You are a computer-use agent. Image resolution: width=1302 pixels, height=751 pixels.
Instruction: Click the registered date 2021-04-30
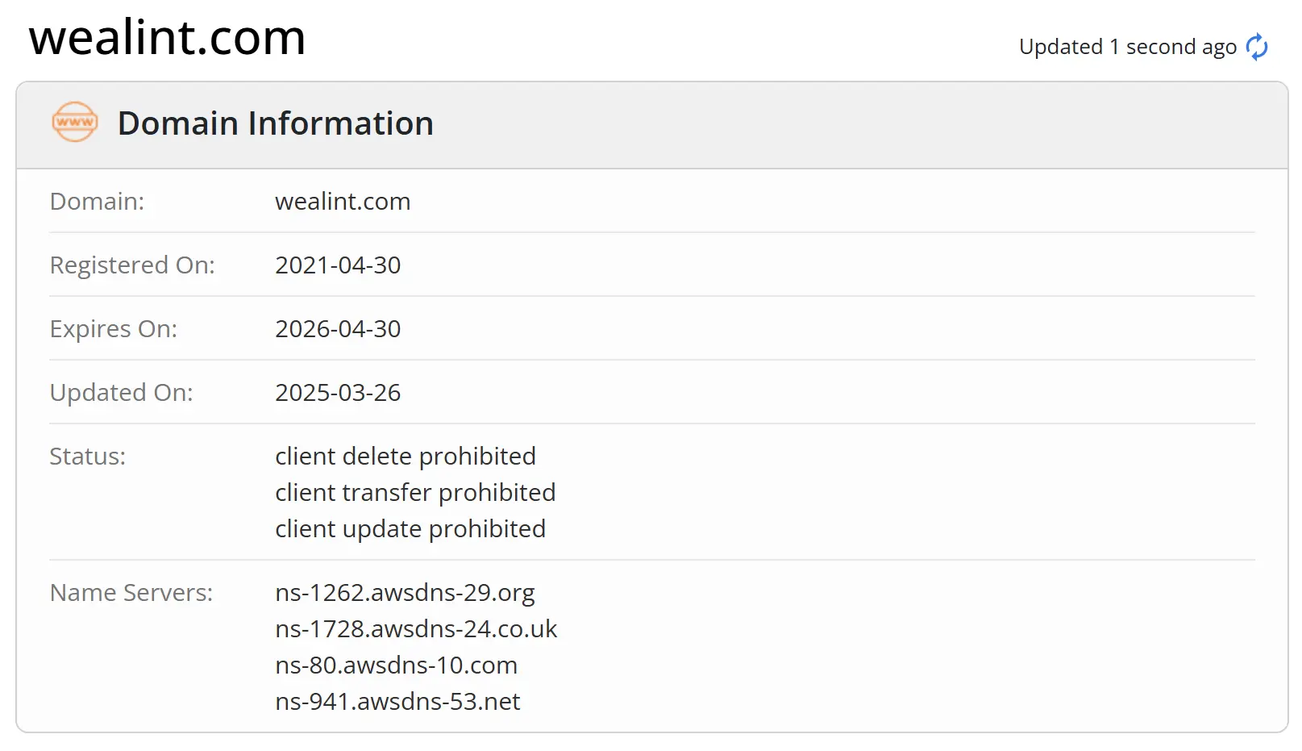[x=338, y=265]
